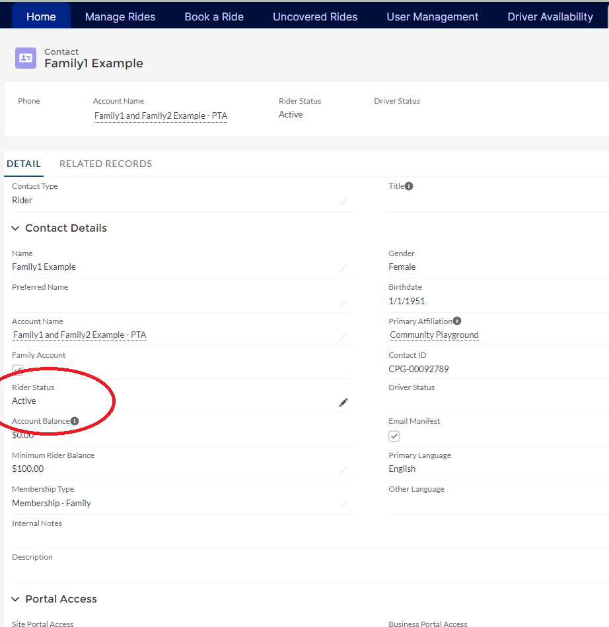
Task: Select the Driver Availability tab
Action: (550, 16)
